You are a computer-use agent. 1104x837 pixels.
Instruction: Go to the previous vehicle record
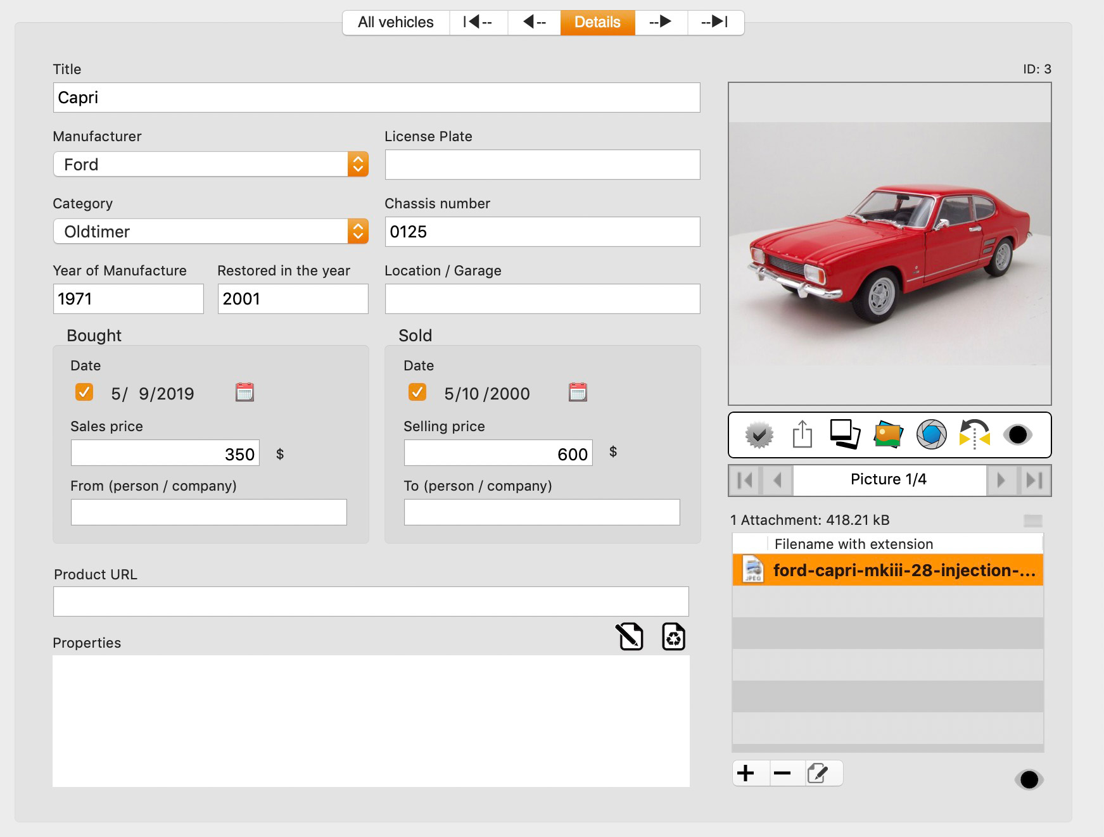pyautogui.click(x=534, y=23)
